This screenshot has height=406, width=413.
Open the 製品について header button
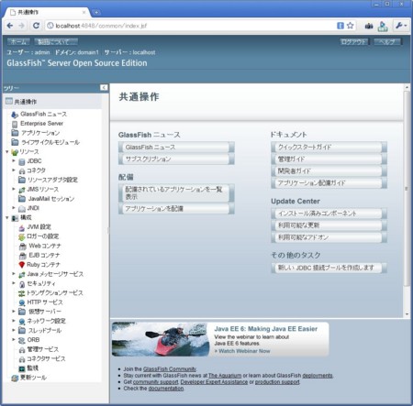click(x=56, y=42)
